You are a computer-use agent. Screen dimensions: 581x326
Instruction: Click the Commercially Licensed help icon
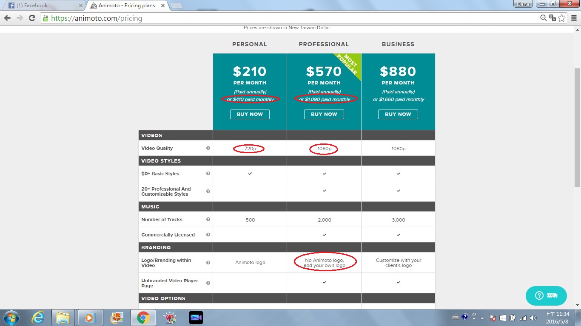click(x=208, y=235)
